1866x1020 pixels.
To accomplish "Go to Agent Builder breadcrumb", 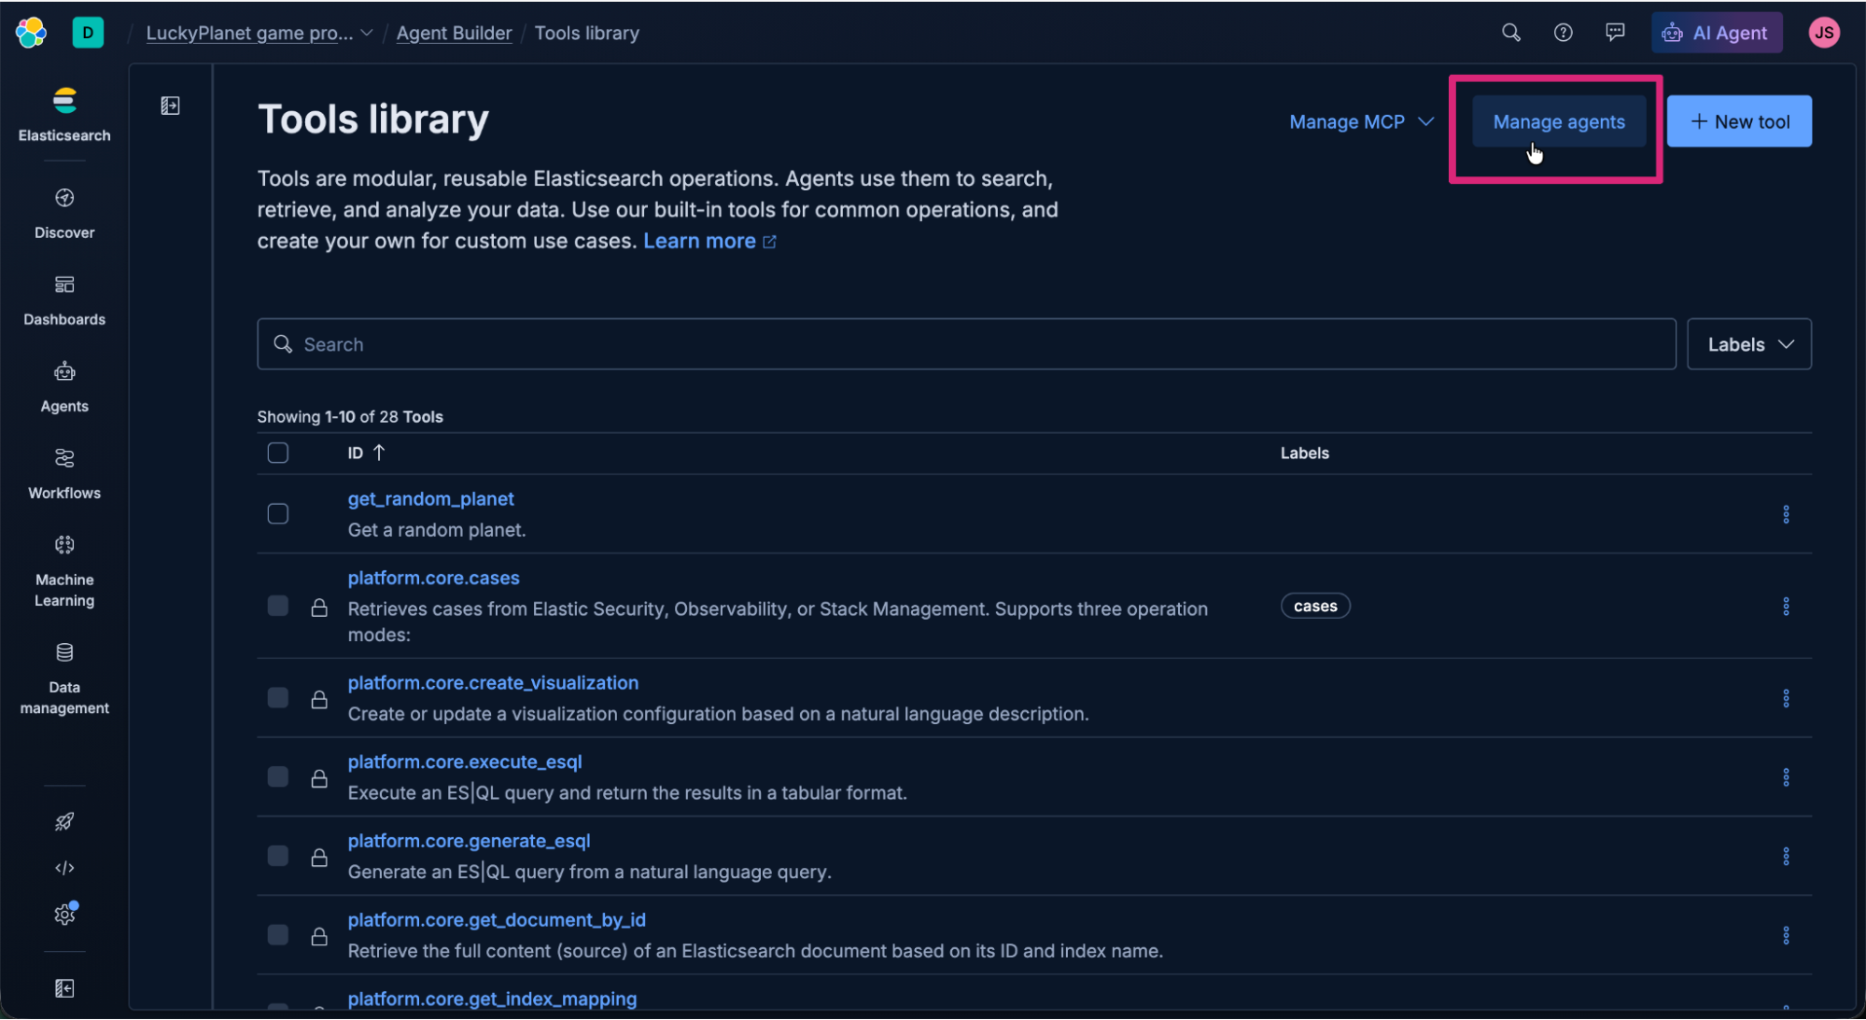I will point(454,33).
